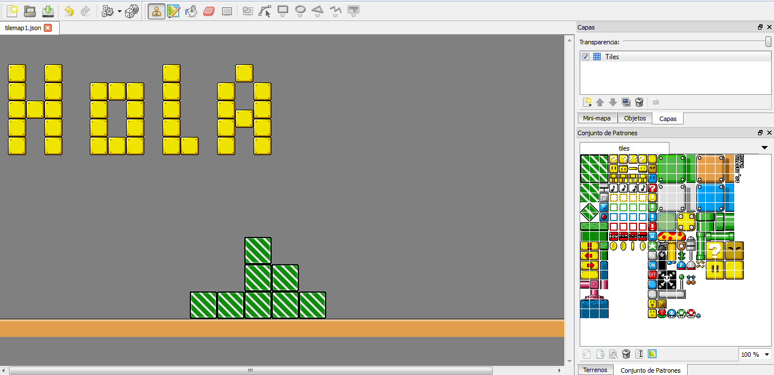
Task: Pick green striped tile in tileset
Action: (594, 168)
